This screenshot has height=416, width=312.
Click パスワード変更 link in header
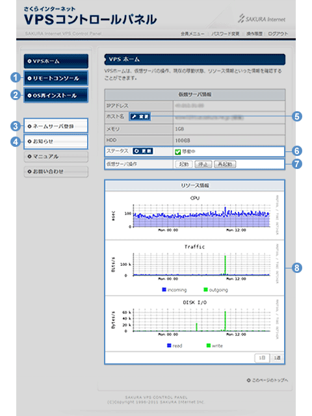[226, 34]
